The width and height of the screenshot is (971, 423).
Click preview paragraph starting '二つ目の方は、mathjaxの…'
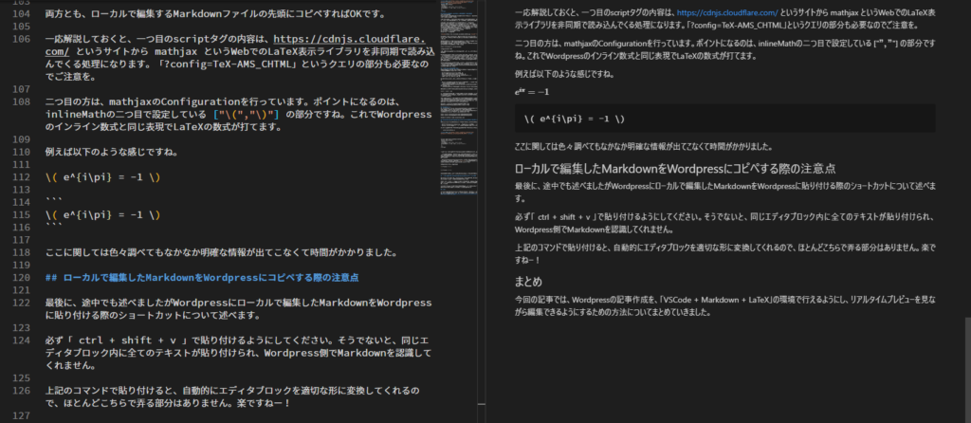click(x=724, y=49)
